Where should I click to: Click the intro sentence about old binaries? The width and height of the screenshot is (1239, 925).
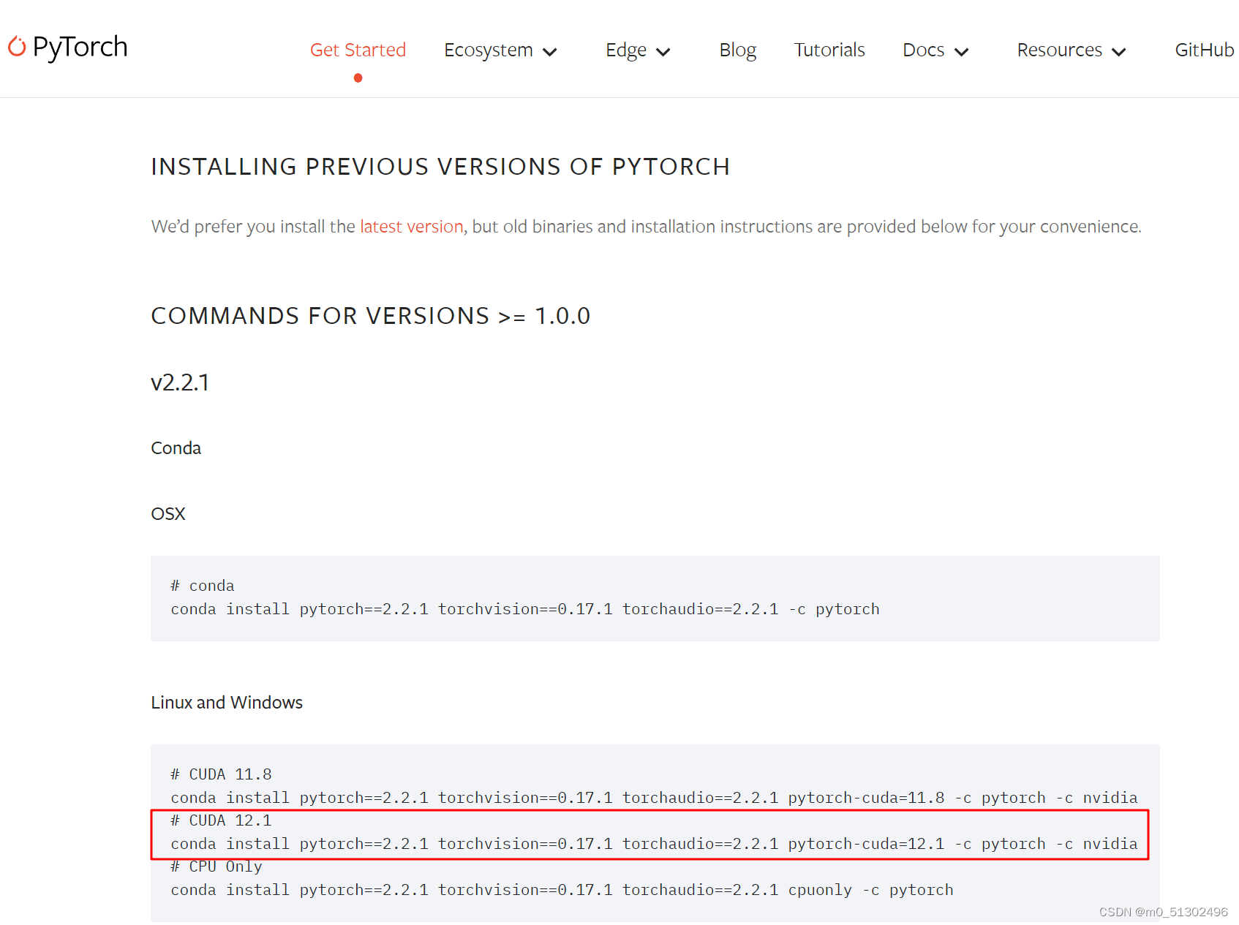[646, 227]
